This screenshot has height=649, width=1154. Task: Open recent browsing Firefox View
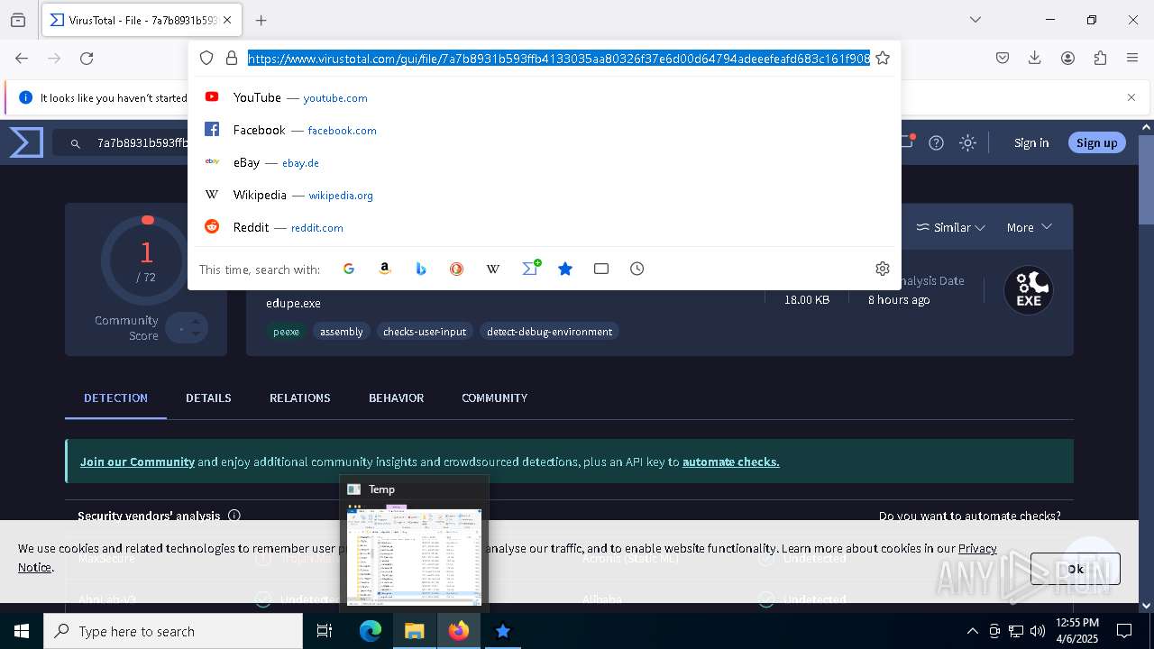18,20
